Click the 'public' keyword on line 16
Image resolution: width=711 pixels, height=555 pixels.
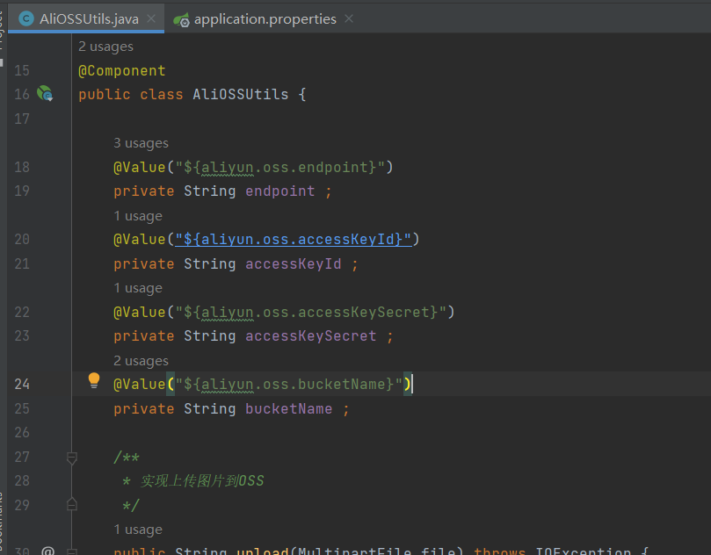(105, 94)
